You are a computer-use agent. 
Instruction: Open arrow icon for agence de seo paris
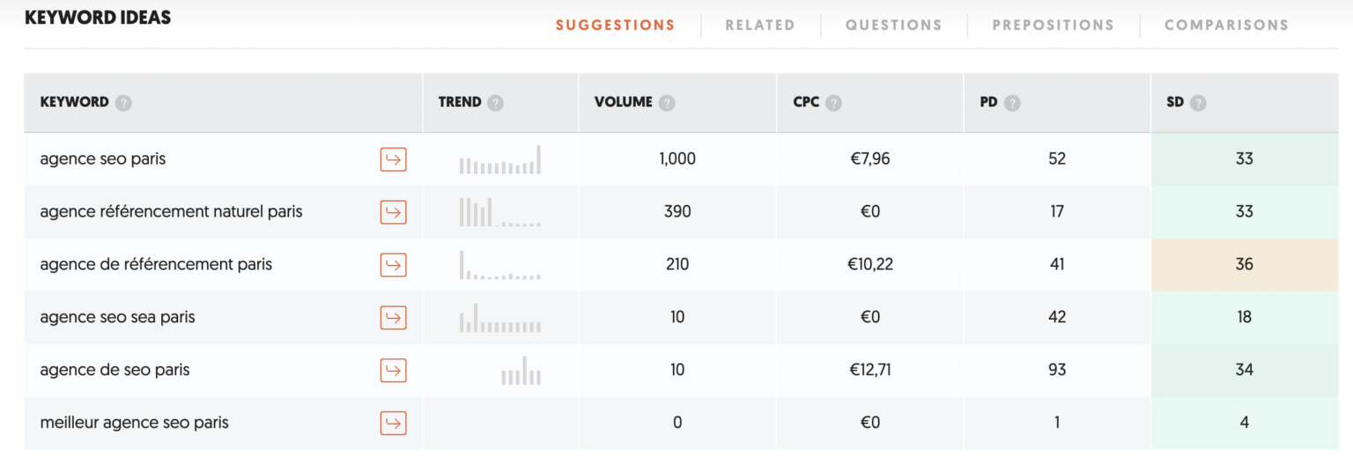[393, 370]
